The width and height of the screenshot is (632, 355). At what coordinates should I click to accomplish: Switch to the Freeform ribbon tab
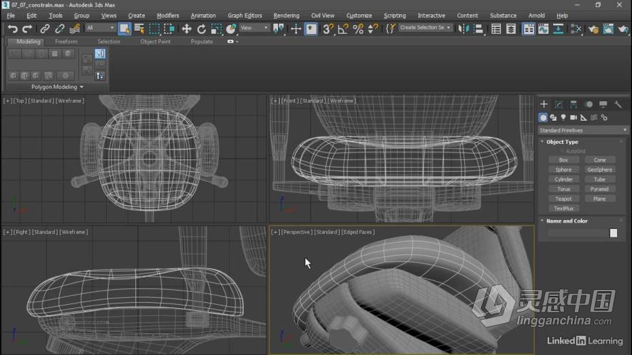(x=66, y=41)
